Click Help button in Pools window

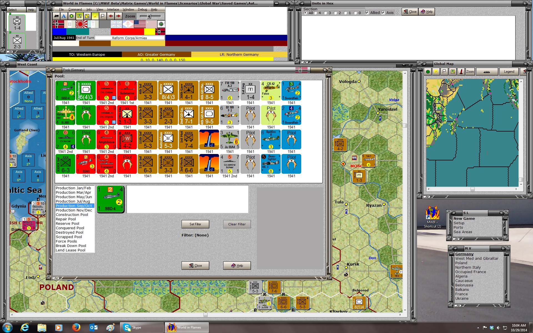coord(237,266)
